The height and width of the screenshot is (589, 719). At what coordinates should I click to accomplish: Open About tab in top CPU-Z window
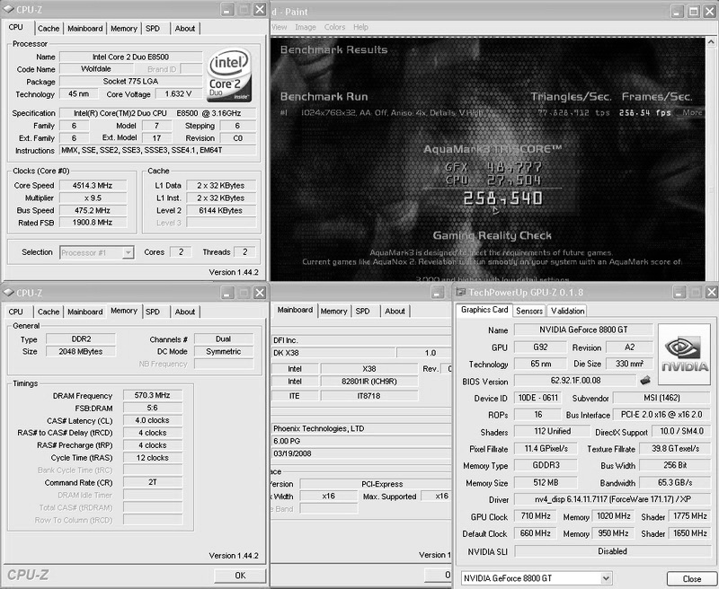185,29
